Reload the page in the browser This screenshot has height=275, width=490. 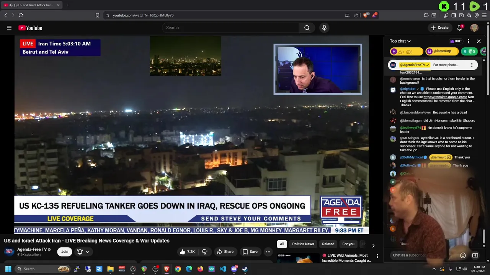(21, 15)
